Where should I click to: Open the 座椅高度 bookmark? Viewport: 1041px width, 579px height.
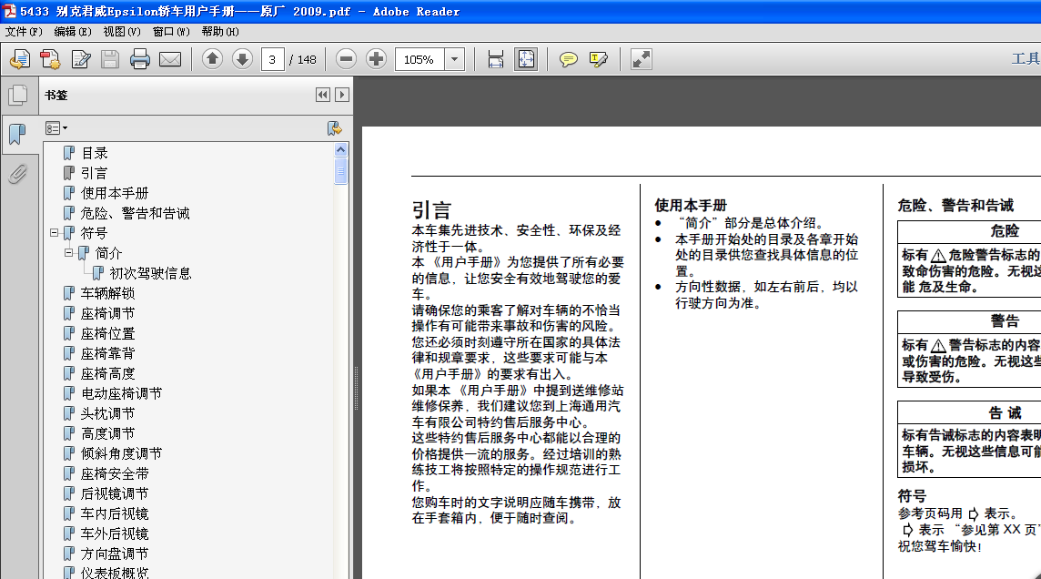coord(107,373)
